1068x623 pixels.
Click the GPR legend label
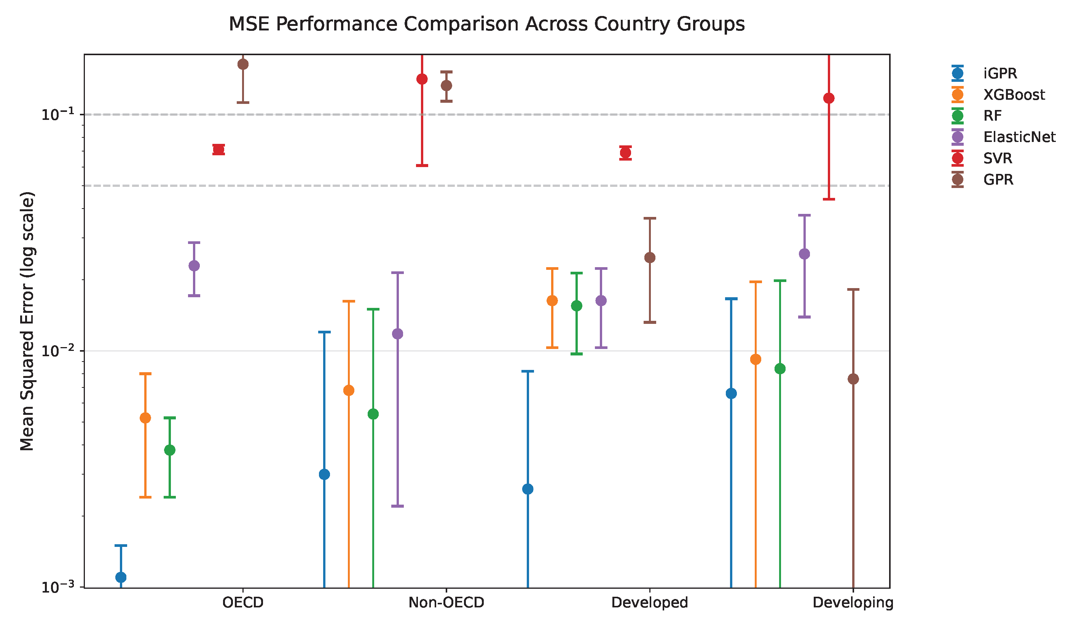point(998,180)
